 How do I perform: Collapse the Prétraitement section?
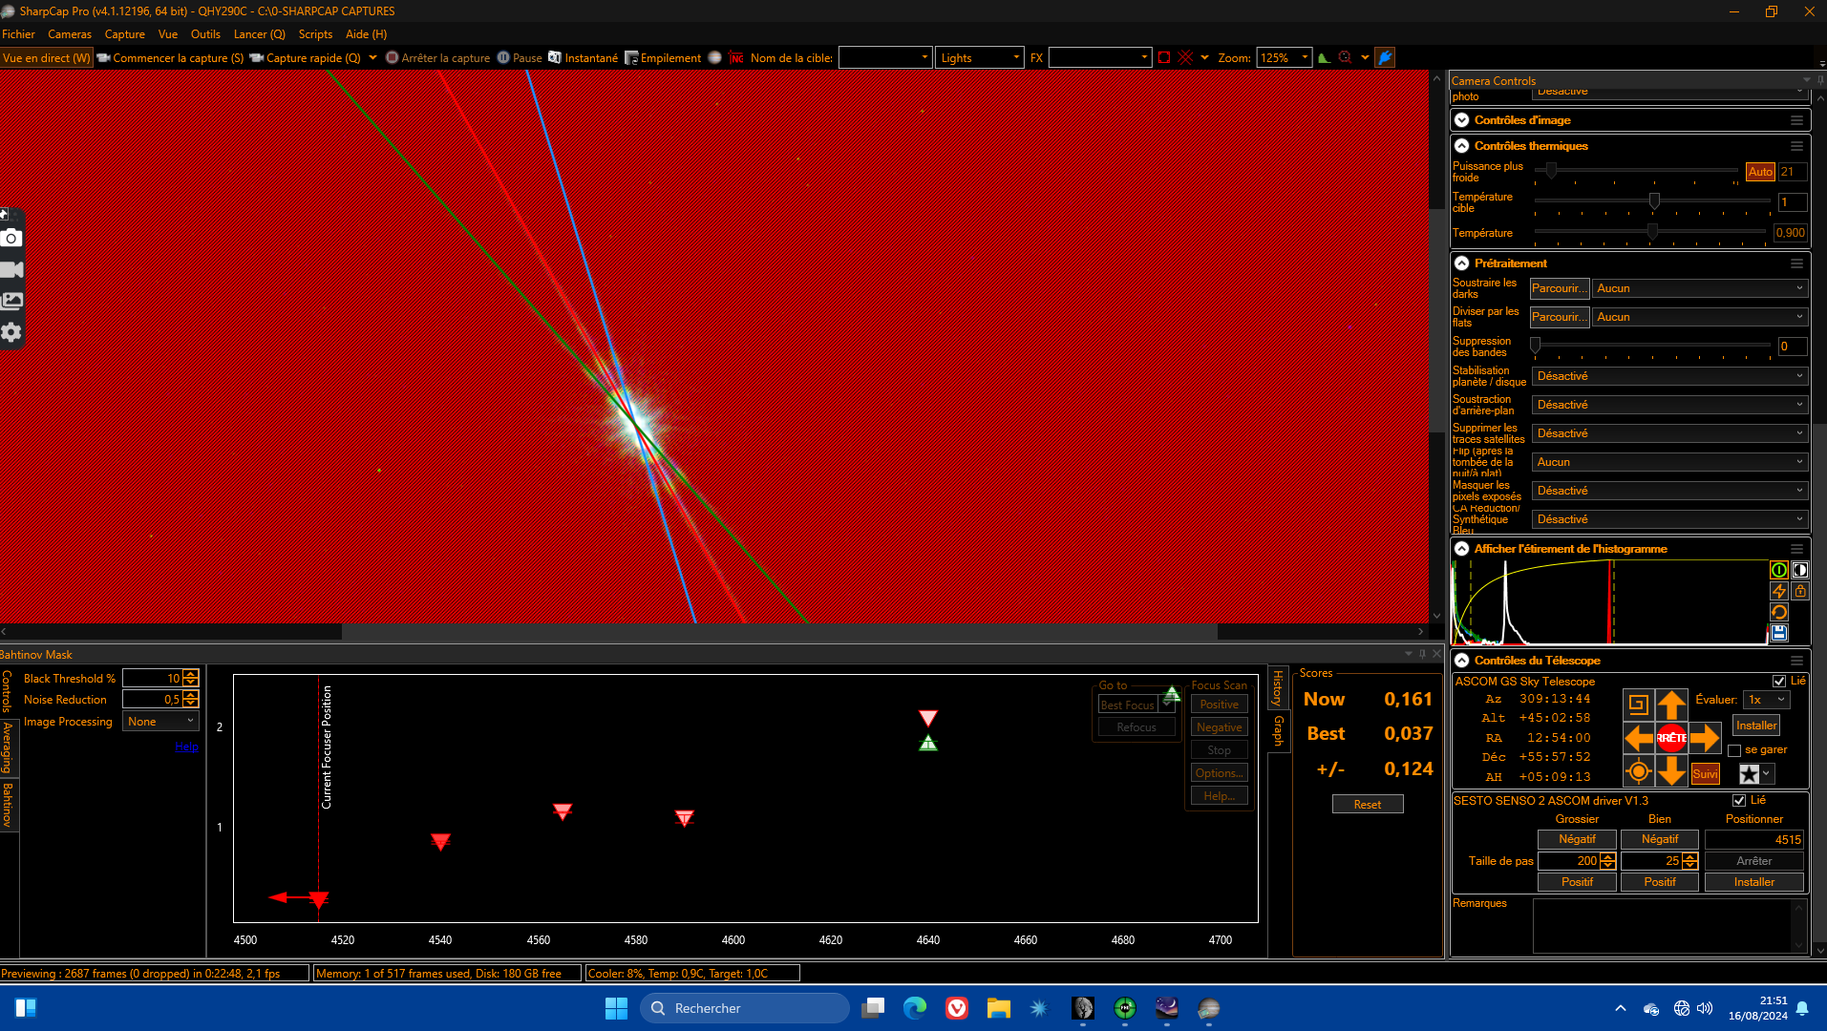coord(1462,263)
